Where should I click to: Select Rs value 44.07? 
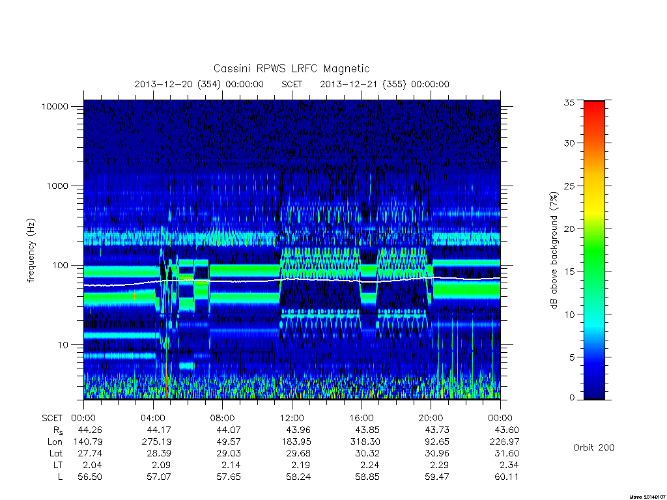click(x=229, y=430)
